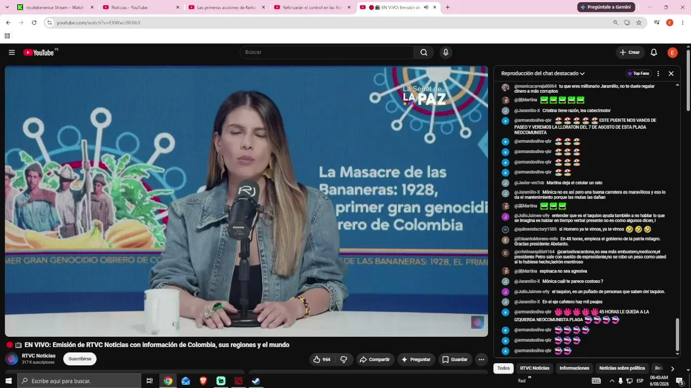The height and width of the screenshot is (388, 691).
Task: Select the RTVC Noticias filter chip
Action: pyautogui.click(x=534, y=368)
